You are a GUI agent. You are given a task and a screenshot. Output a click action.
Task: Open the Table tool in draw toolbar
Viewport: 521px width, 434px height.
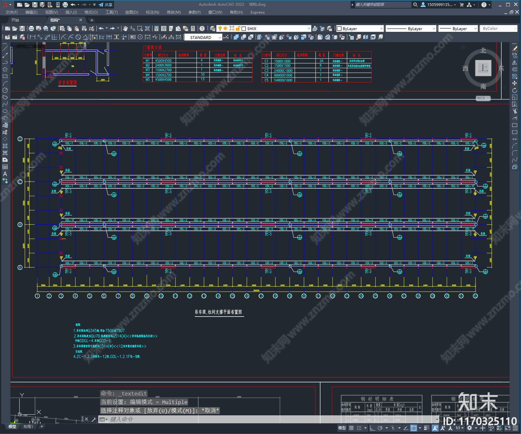[x=5, y=167]
